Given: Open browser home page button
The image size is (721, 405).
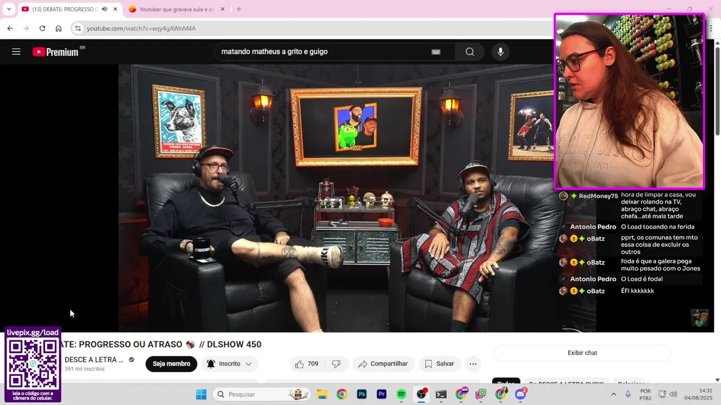Looking at the screenshot, I should point(59,28).
